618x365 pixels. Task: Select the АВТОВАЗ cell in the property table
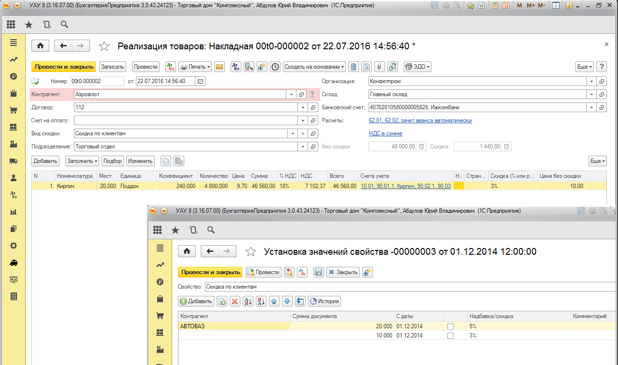point(235,326)
